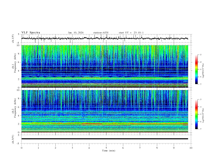The width and height of the screenshot is (215, 166).
Task: Click the "-5" tick on ch.1 color bar
Action: coord(200,69)
